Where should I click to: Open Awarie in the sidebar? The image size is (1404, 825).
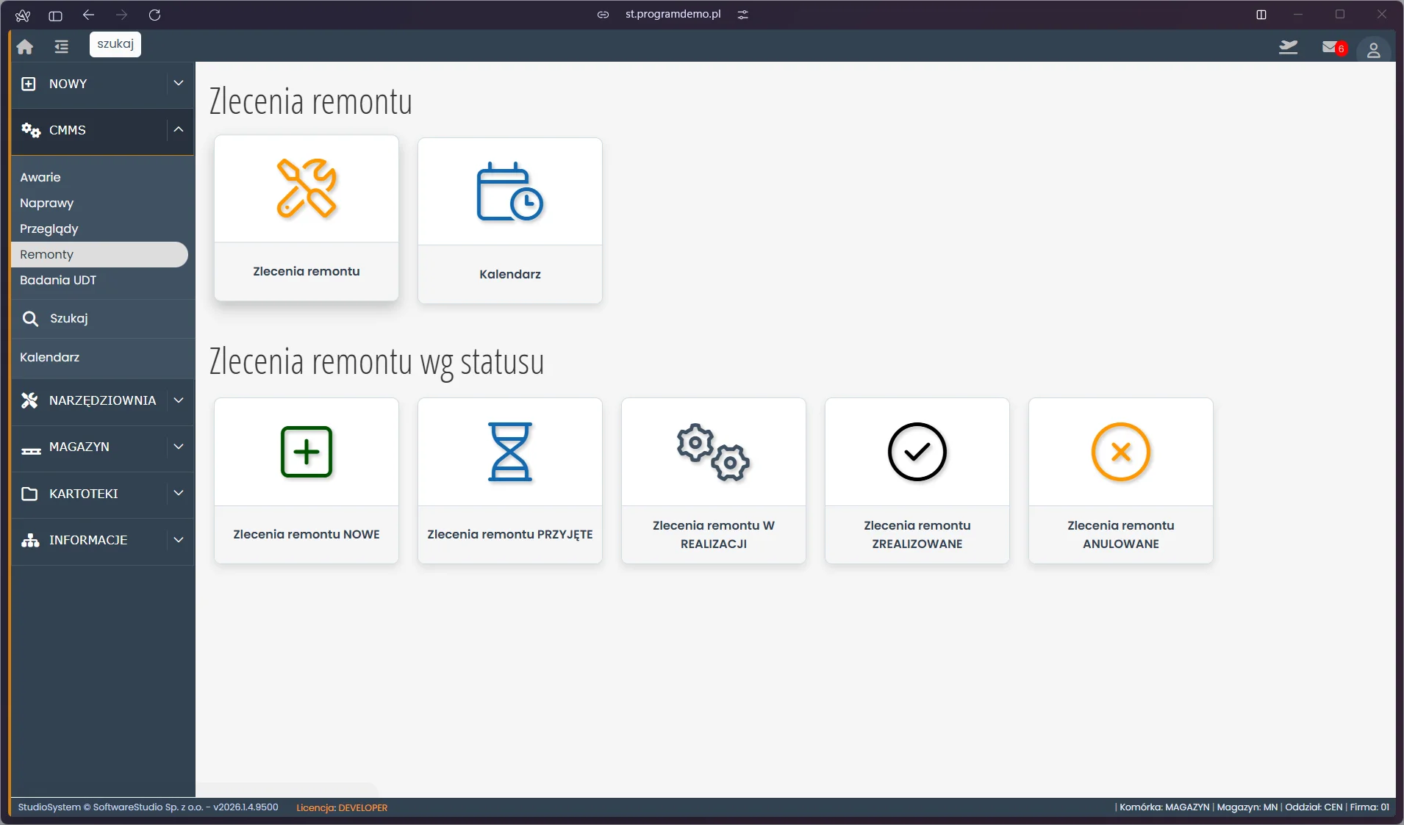tap(40, 177)
